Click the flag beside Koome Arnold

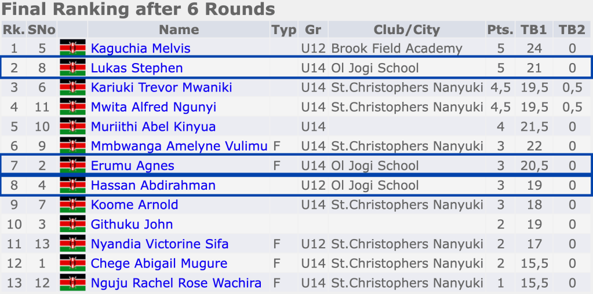[x=72, y=205]
